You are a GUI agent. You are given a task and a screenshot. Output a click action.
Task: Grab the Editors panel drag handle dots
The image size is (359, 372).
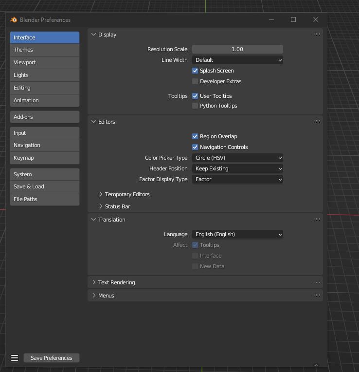click(x=317, y=121)
